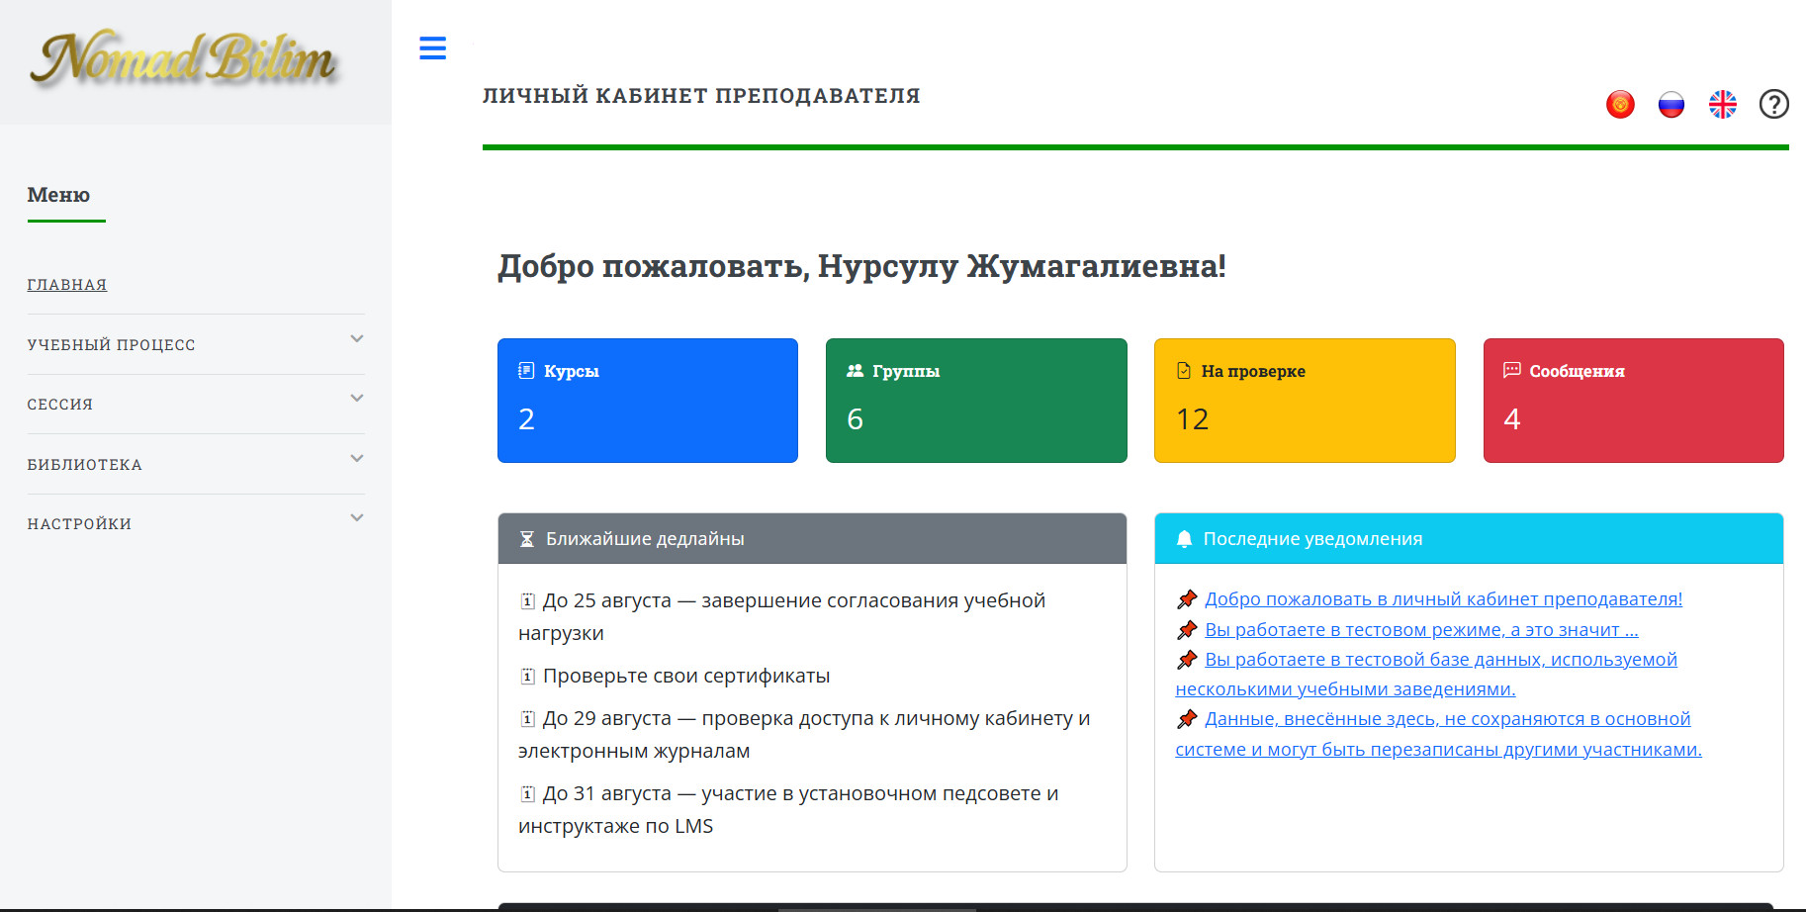
Task: Open the 'Вы работаете в тестовом режиме' link
Action: pos(1421,630)
